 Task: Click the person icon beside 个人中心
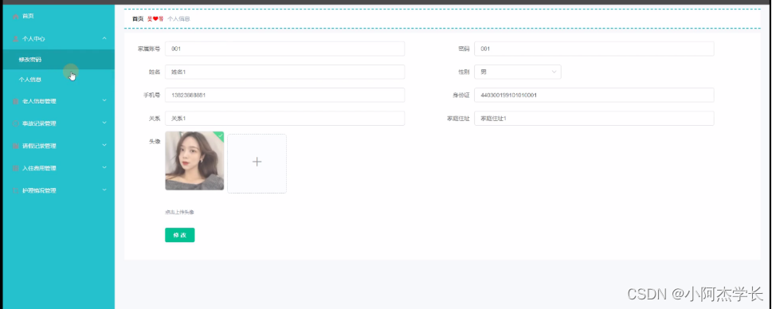point(15,38)
